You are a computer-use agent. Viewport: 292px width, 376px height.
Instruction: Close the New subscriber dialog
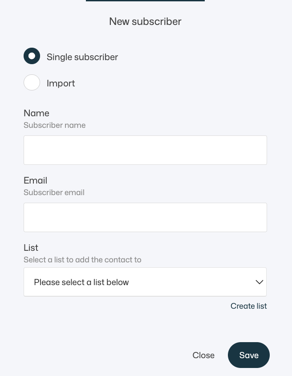point(203,355)
